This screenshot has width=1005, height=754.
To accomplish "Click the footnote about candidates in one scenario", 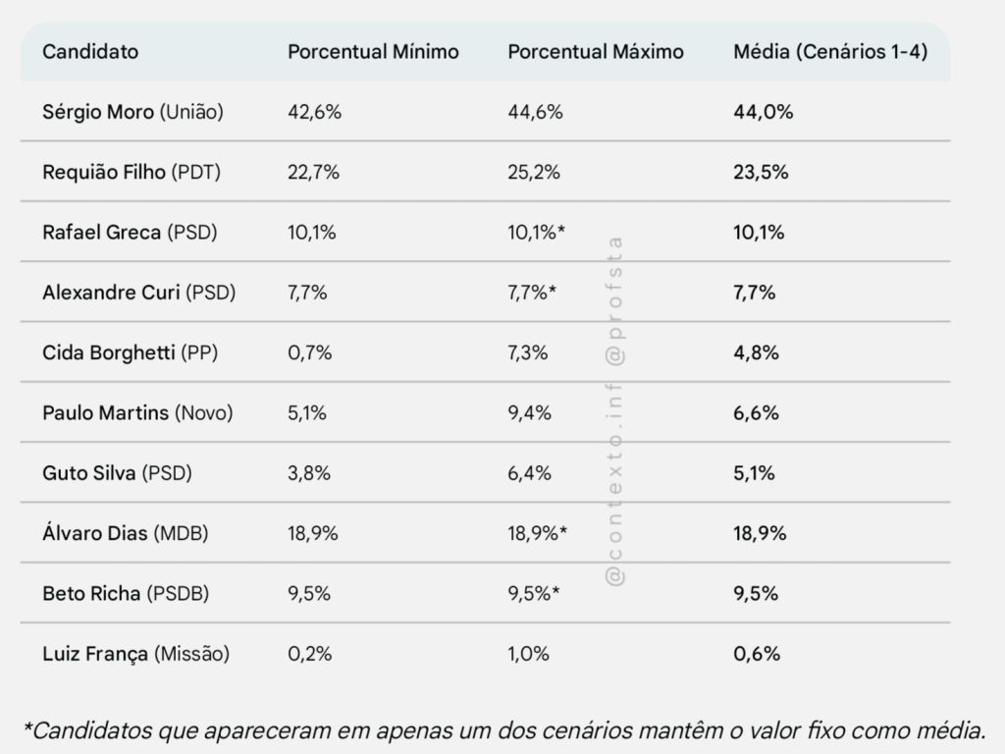I will click(x=502, y=729).
